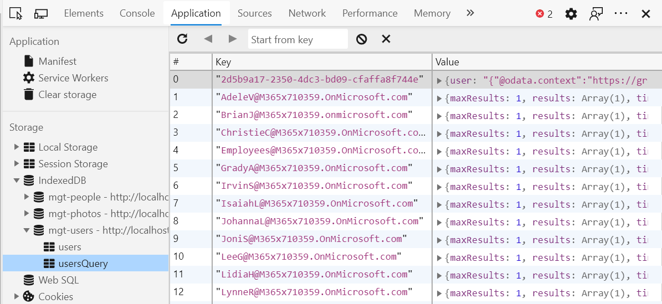The width and height of the screenshot is (662, 304).
Task: Switch to the Console tab
Action: click(137, 13)
